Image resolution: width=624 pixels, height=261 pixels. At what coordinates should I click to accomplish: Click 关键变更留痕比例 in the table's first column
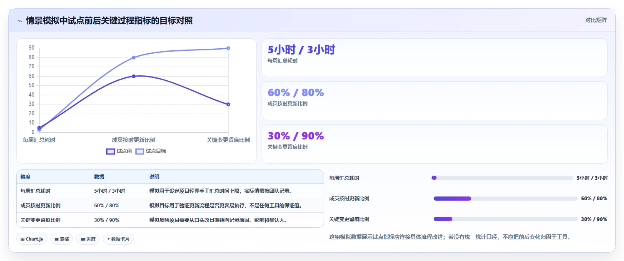click(40, 220)
